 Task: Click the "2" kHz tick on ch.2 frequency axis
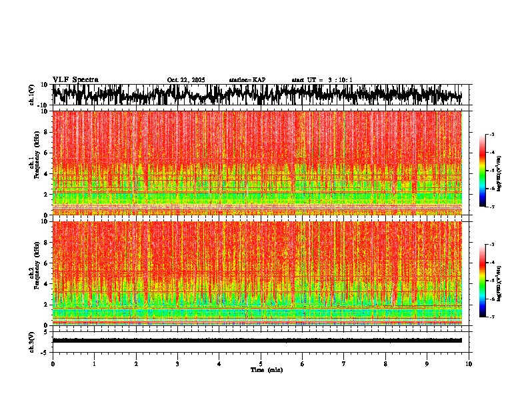coord(47,305)
